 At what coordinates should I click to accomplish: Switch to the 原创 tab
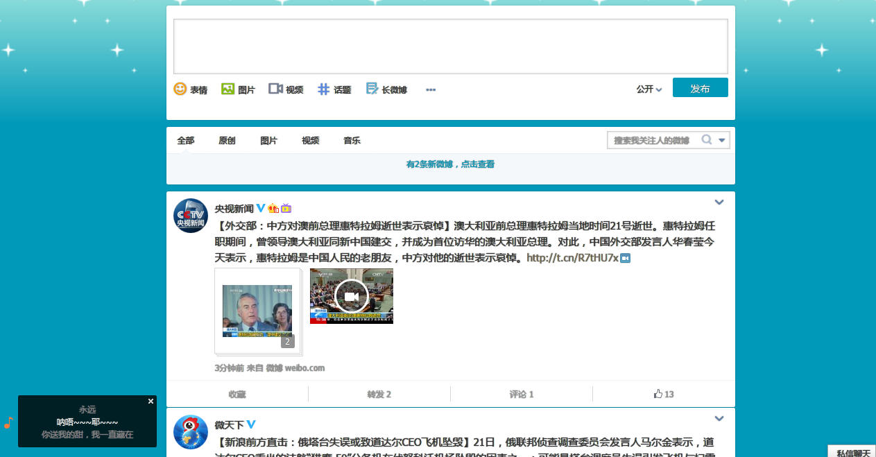227,140
